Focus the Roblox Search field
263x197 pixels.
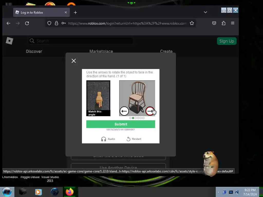[x=81, y=41]
